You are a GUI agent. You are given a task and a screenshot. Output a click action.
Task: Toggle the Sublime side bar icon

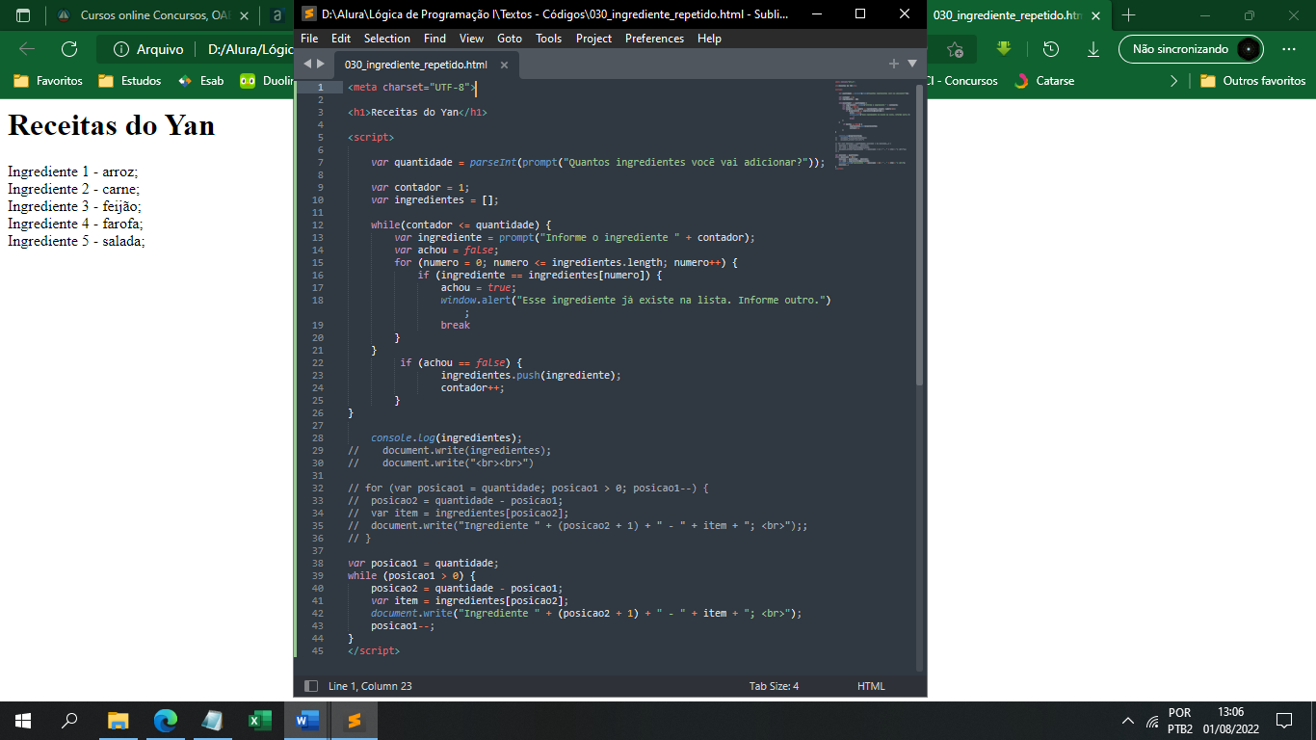(311, 686)
